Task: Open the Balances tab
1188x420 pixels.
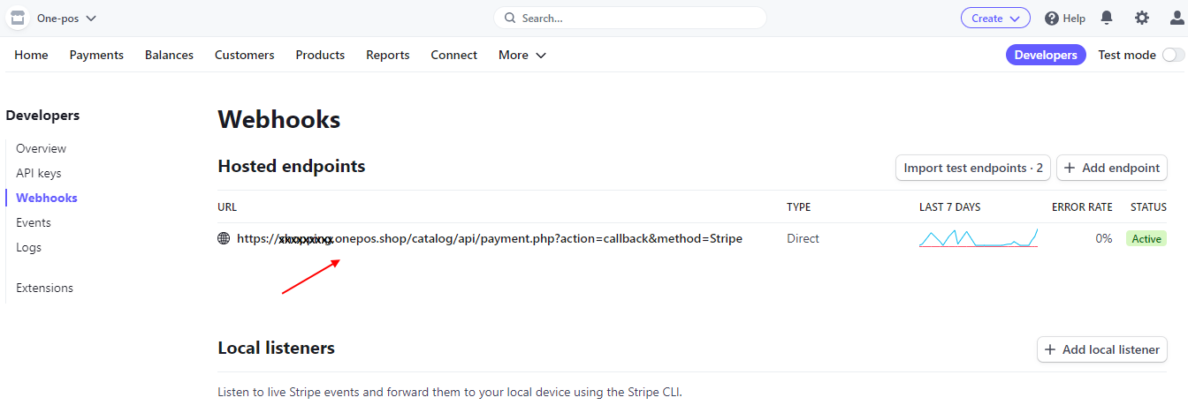Action: pos(169,55)
